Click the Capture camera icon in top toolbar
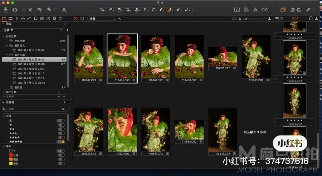The image size is (322, 176). [15, 10]
